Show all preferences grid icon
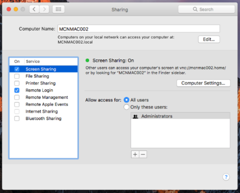The image size is (240, 193). click(x=58, y=9)
